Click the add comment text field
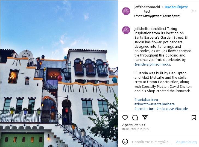The width and height of the screenshot is (199, 147). 151,142
